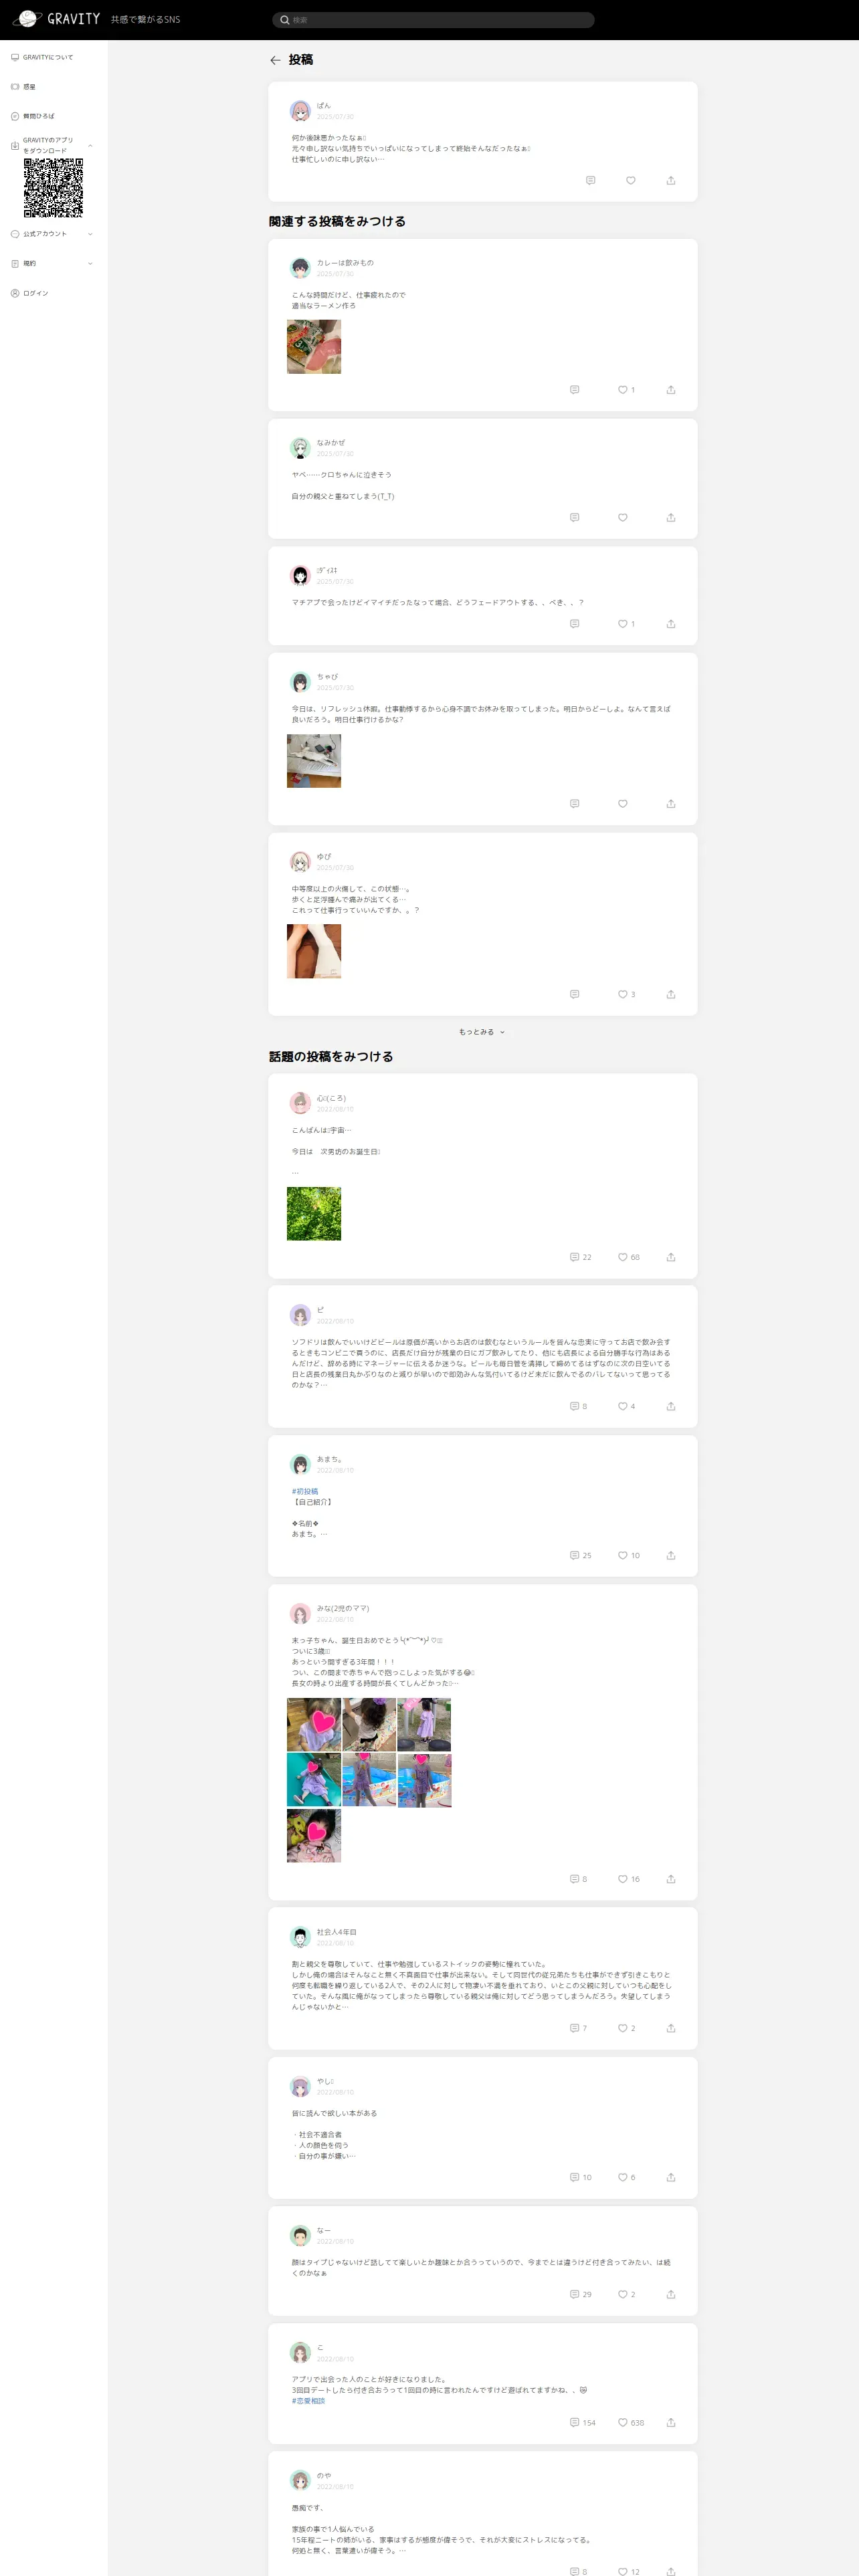Share あまち。's 初投稿 post

pyautogui.click(x=671, y=1556)
